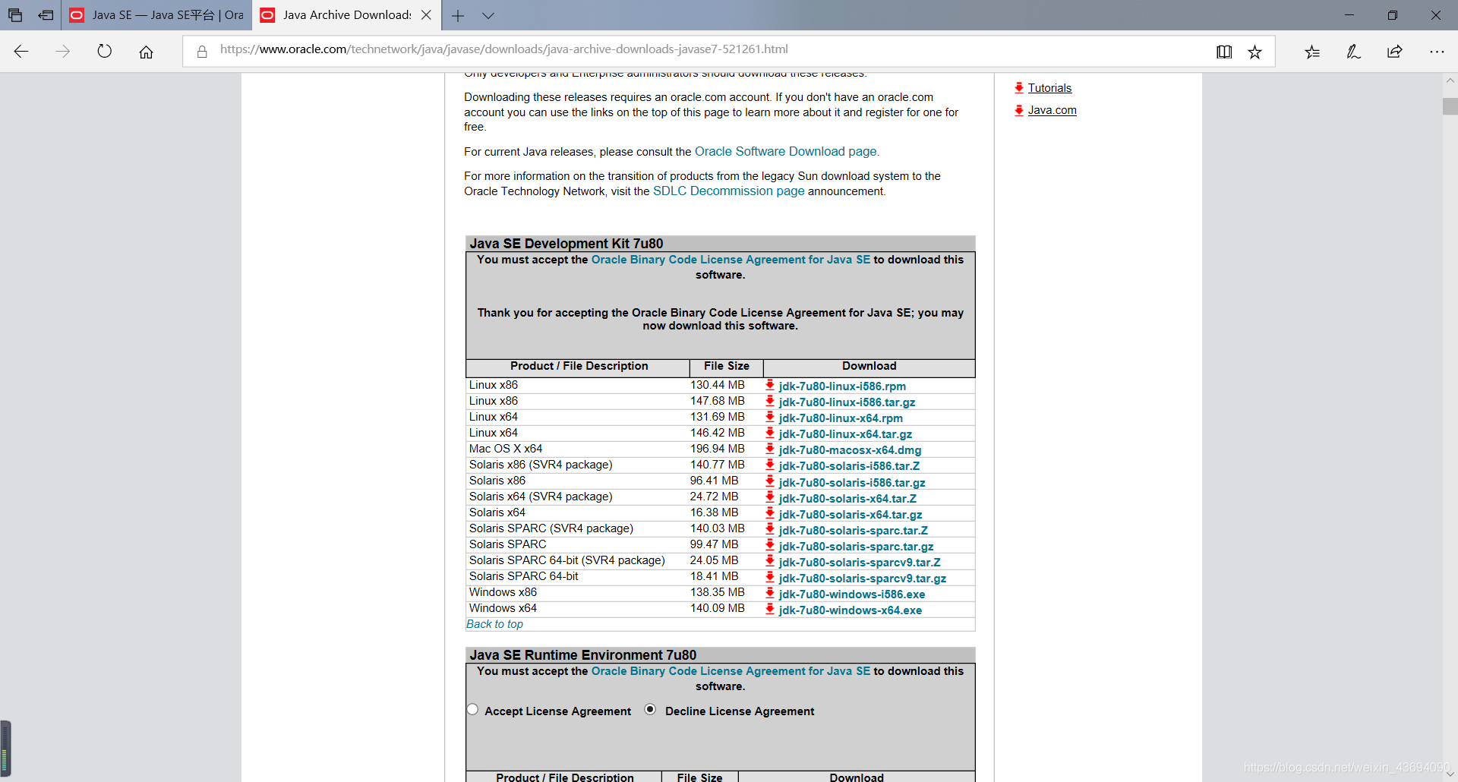Open SDLC Decommission page link
1458x782 pixels.
729,191
